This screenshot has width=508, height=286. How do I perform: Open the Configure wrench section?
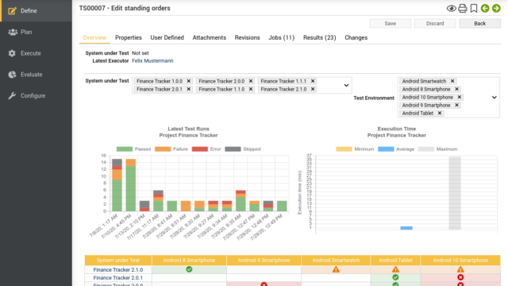12,95
